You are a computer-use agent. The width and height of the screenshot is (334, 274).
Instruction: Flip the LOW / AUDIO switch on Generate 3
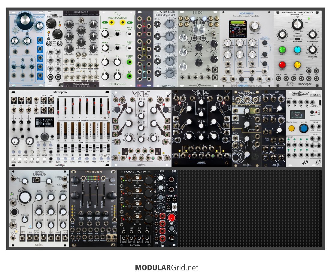(81, 20)
